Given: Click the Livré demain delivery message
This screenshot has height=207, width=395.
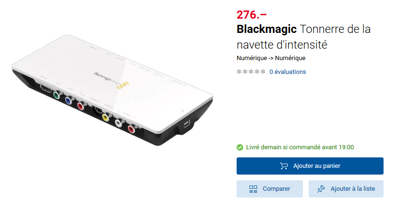Looking at the screenshot, I should pos(300,147).
